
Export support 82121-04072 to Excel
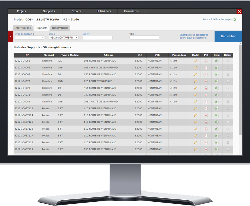(217, 81)
